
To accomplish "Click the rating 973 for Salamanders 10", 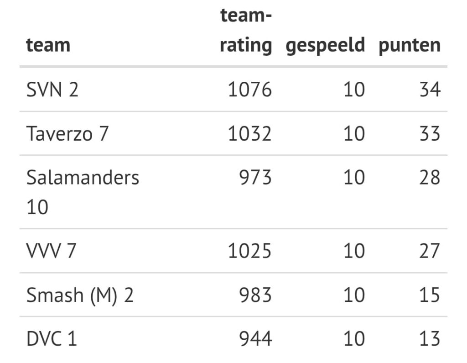I will (255, 178).
